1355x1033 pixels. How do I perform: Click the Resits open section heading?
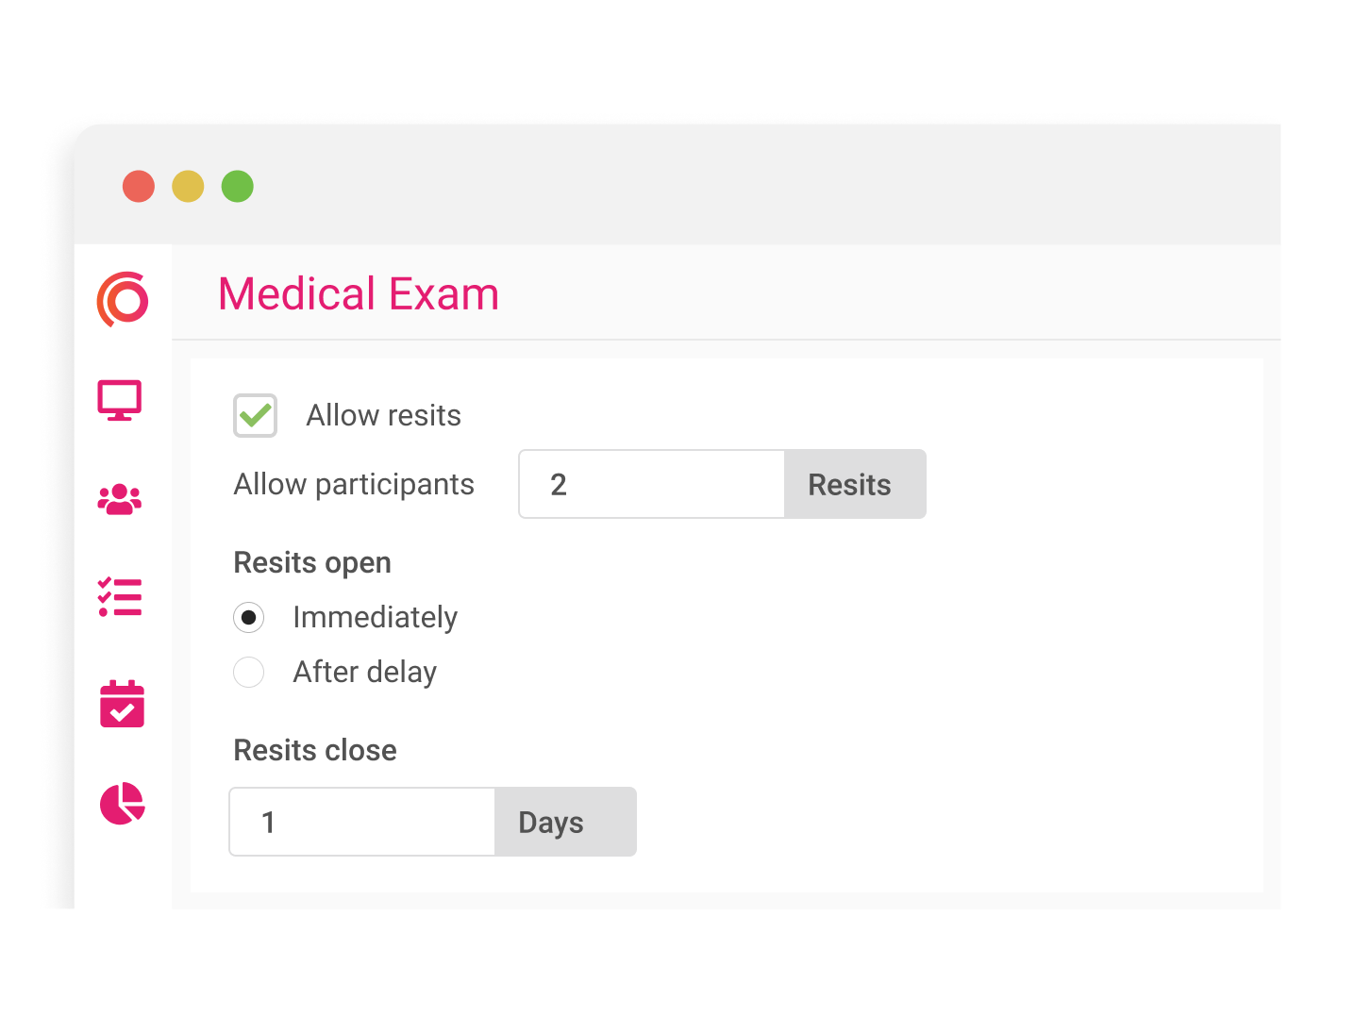(x=311, y=562)
